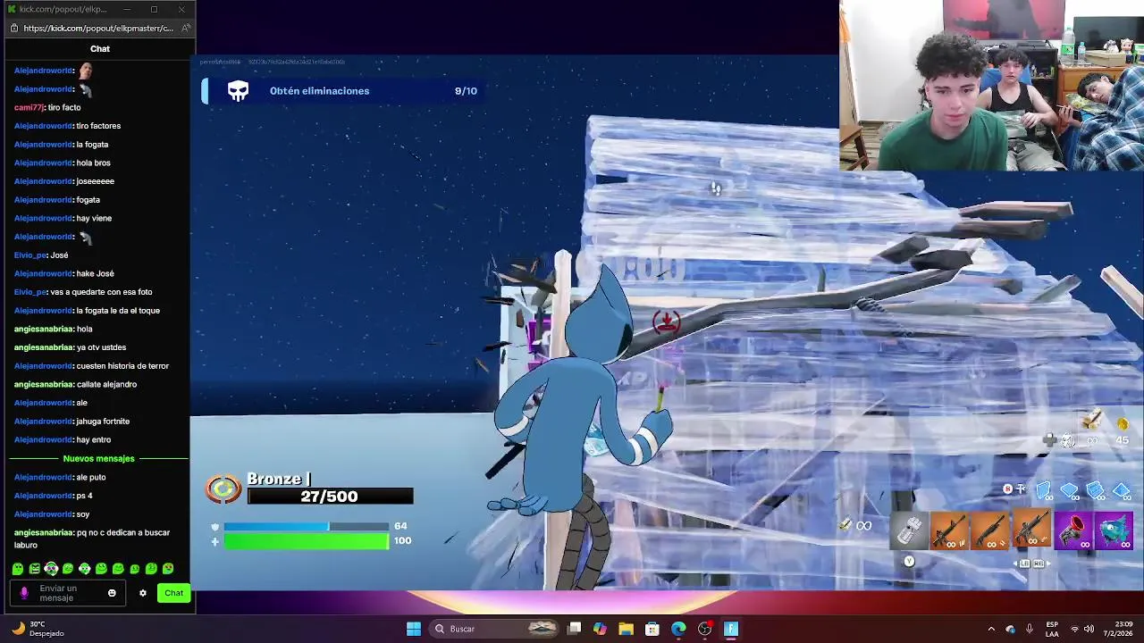The height and width of the screenshot is (643, 1144).
Task: Click taskbar microphone tray icon
Action: [x=1030, y=629]
